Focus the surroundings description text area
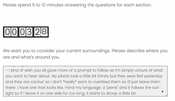 [85, 81]
